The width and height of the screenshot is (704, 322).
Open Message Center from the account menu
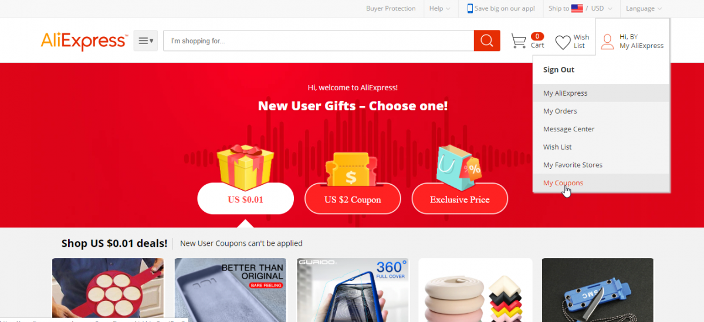568,129
